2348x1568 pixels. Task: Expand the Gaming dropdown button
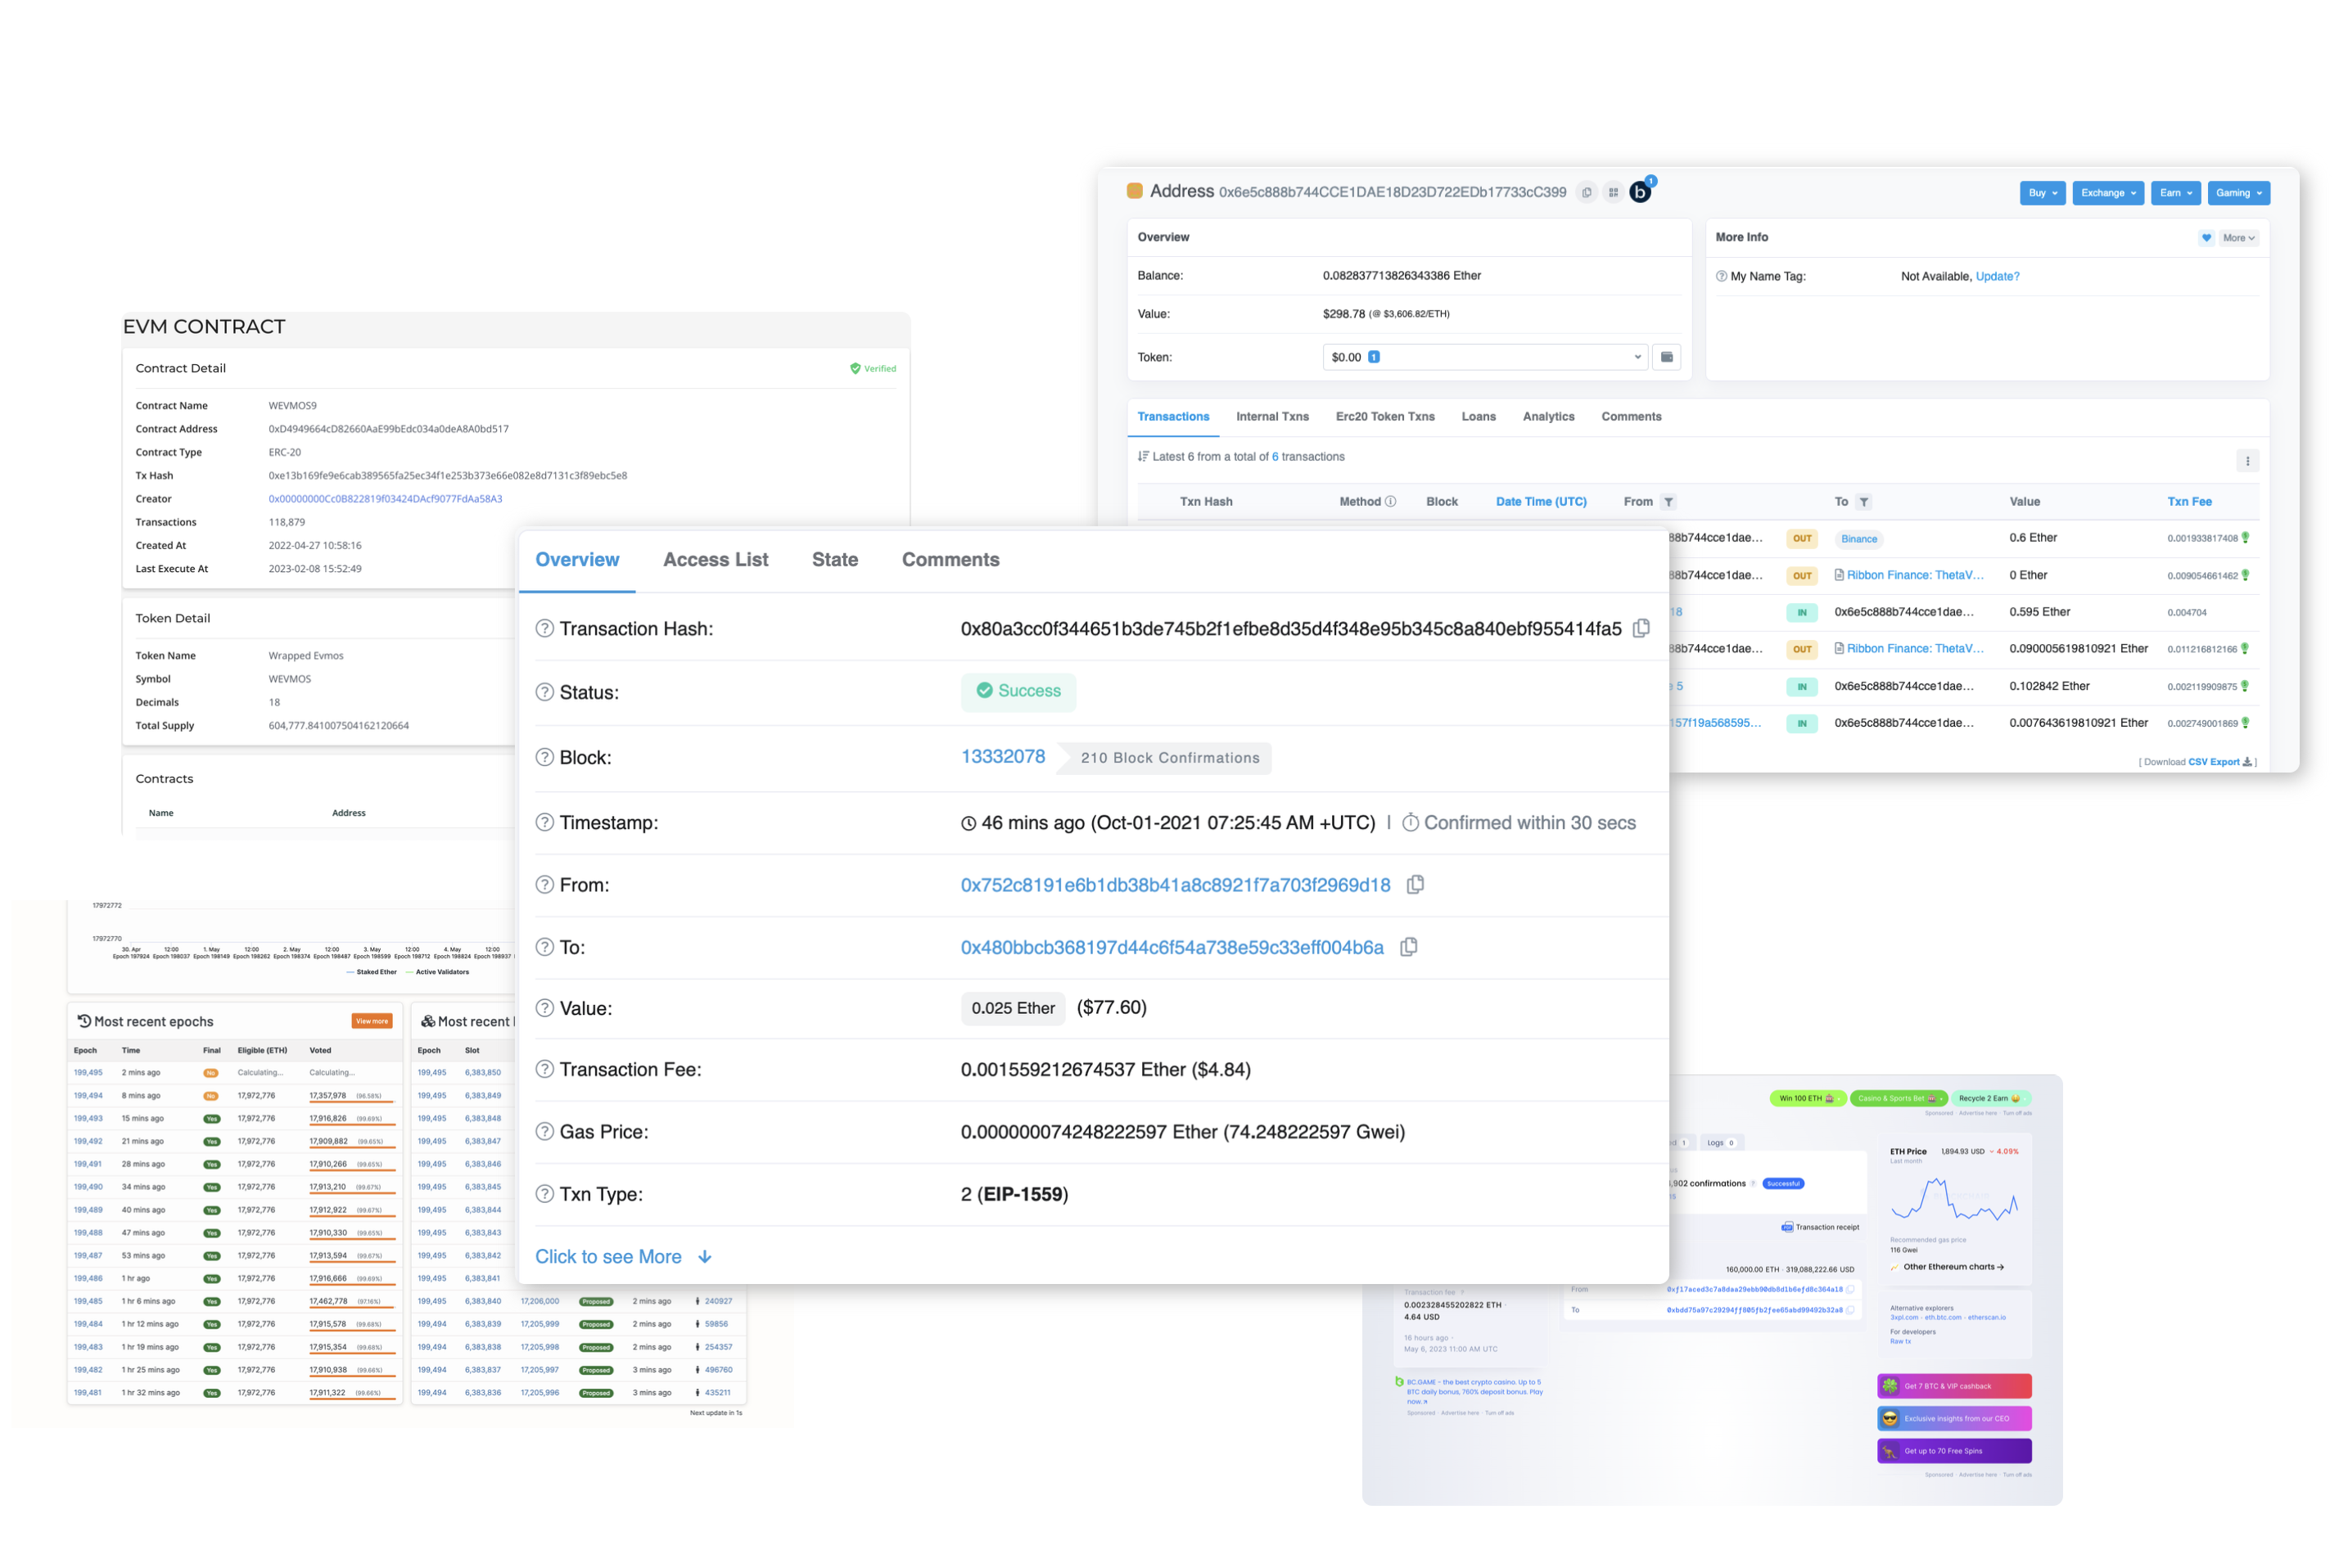2238,193
